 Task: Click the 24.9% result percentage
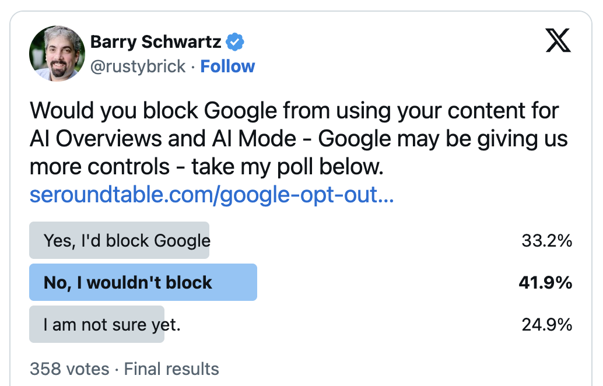pos(548,324)
